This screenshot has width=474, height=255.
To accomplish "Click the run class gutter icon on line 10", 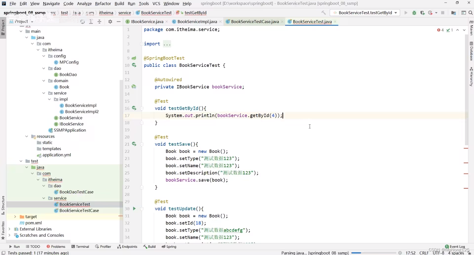I will point(134,65).
